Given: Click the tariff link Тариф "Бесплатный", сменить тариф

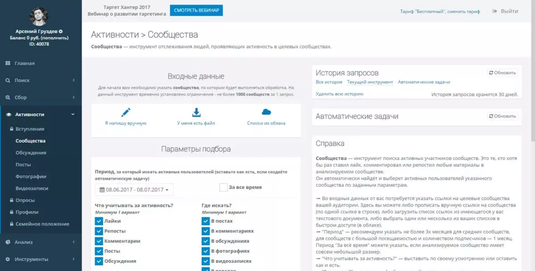Looking at the screenshot, I should click(x=440, y=12).
